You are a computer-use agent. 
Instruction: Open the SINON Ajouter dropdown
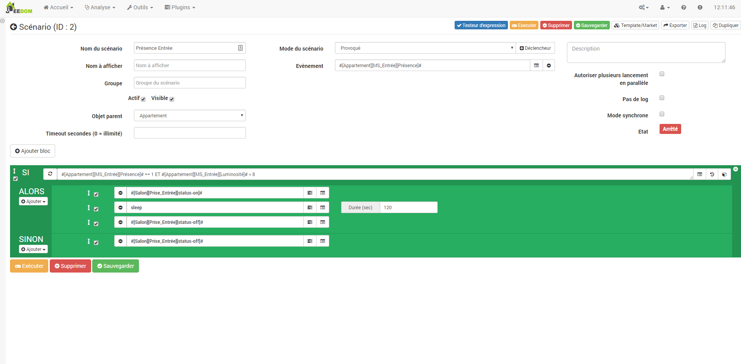coord(33,249)
